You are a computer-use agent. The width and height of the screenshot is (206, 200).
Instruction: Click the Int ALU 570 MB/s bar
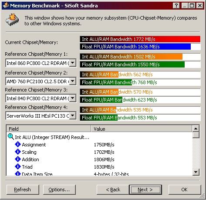click(x=140, y=92)
